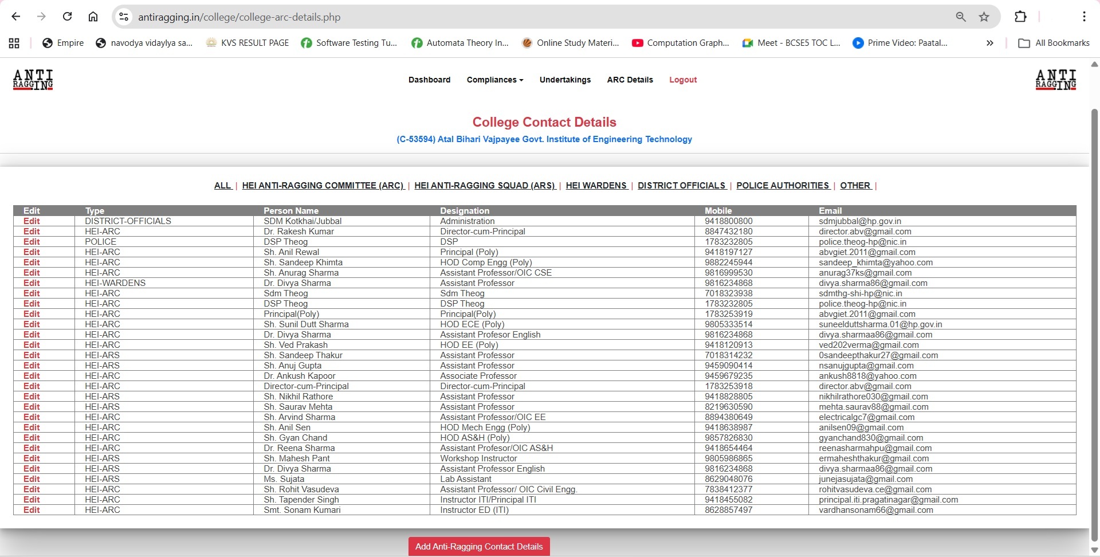Viewport: 1100px width, 557px height.
Task: Show more hidden bookmarks chevron
Action: [x=989, y=43]
